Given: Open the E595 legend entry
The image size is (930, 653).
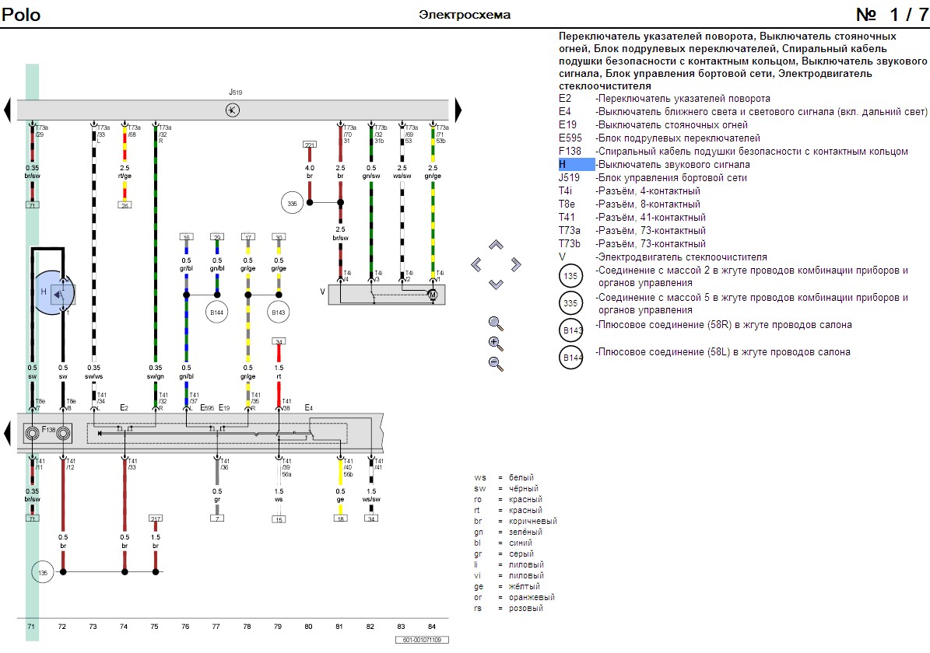Looking at the screenshot, I should [571, 138].
